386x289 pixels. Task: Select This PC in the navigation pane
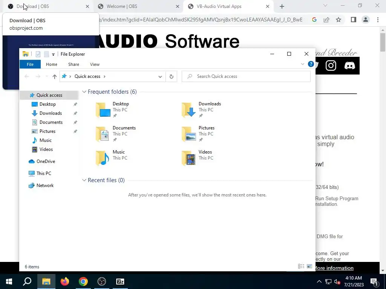click(44, 173)
